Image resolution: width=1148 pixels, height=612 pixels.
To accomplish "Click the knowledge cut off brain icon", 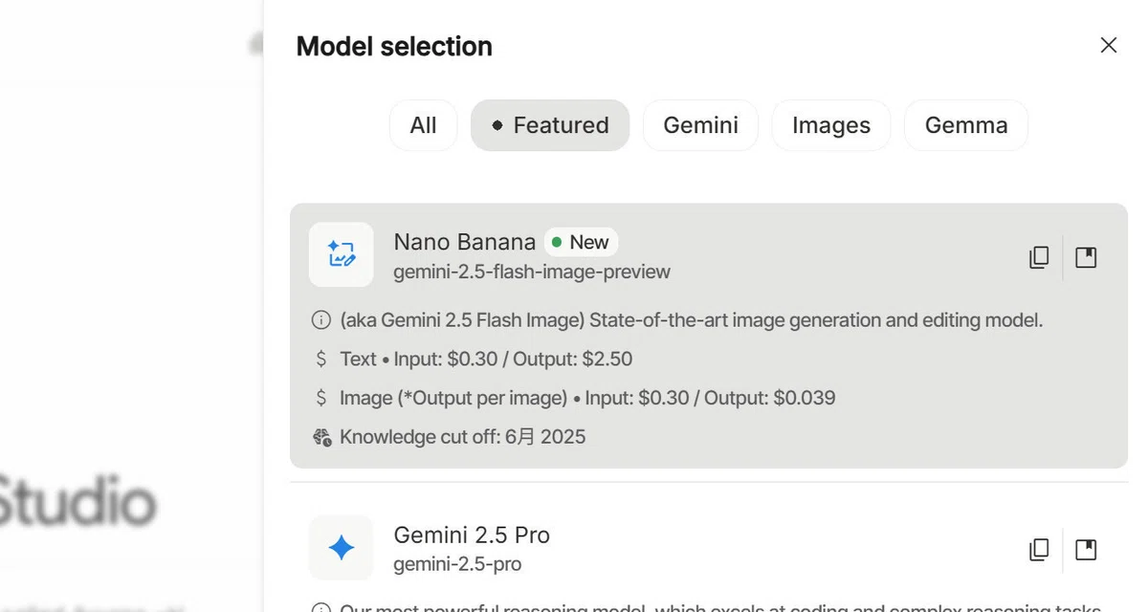I will point(321,437).
